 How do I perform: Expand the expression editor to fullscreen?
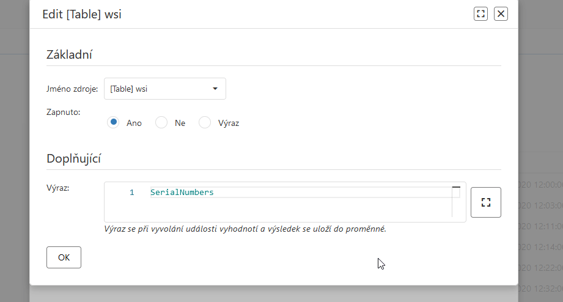coord(486,202)
